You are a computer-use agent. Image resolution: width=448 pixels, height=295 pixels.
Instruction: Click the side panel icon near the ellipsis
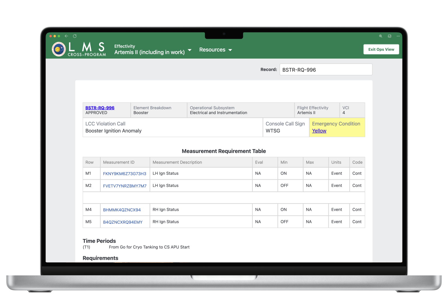click(389, 36)
